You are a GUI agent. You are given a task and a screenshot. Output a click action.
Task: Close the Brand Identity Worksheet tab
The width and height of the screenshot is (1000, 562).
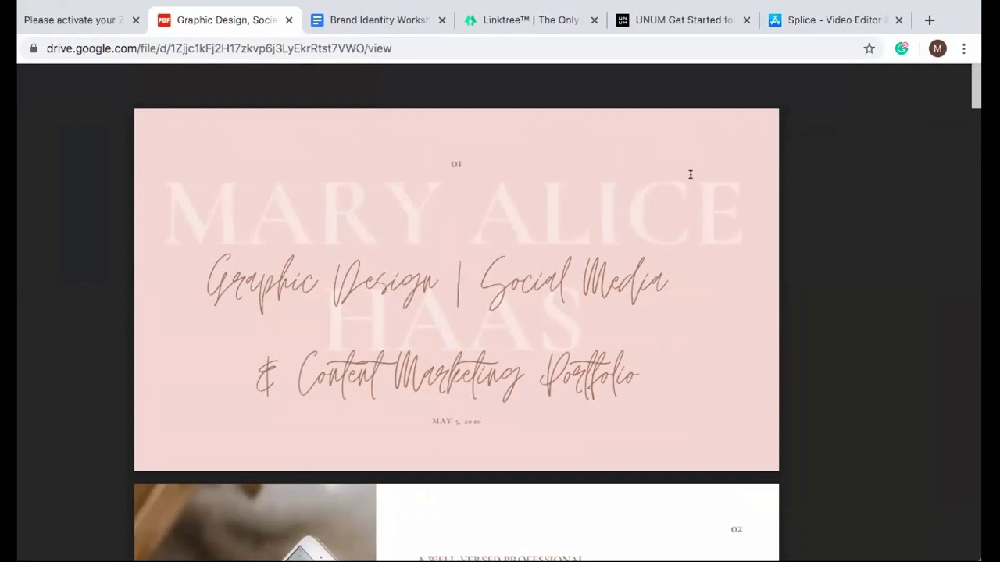[442, 20]
